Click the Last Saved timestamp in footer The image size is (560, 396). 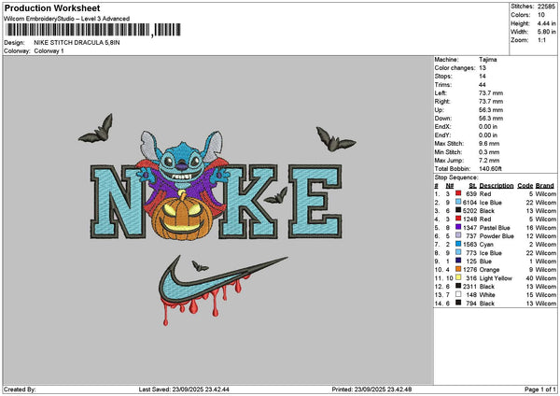click(x=184, y=389)
